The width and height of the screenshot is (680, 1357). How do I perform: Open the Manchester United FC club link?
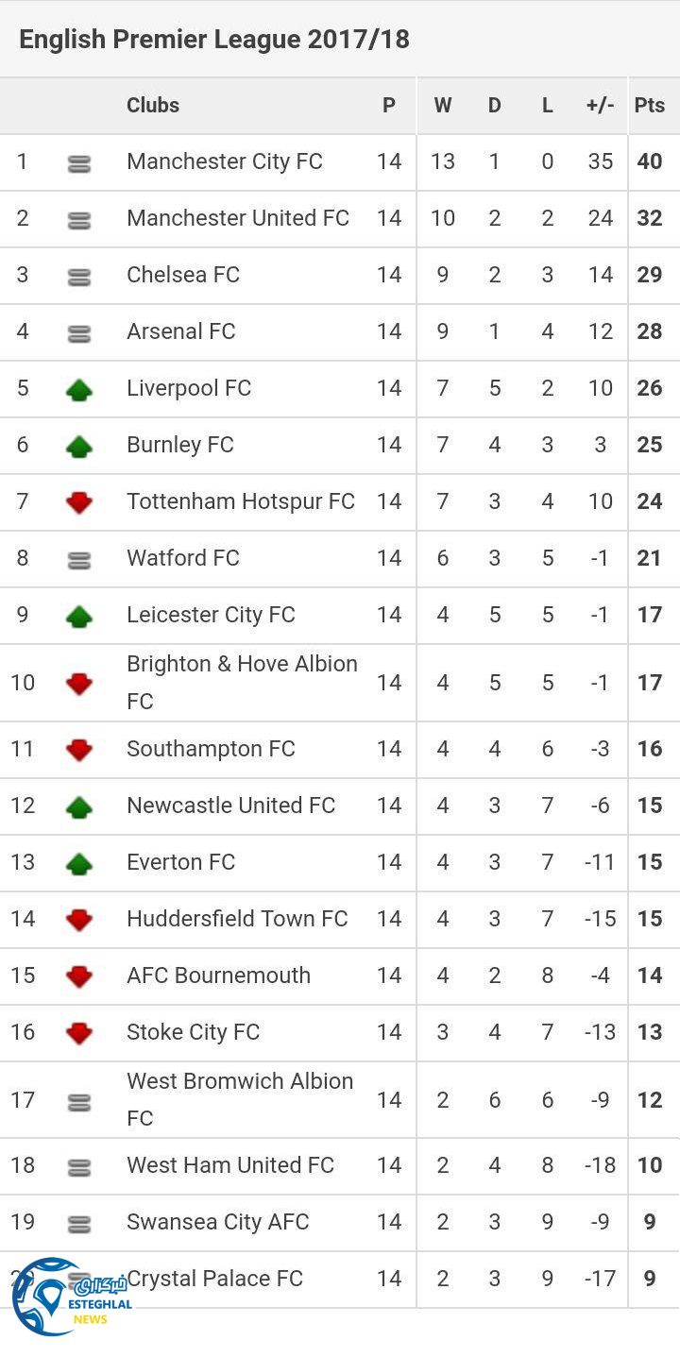(238, 218)
